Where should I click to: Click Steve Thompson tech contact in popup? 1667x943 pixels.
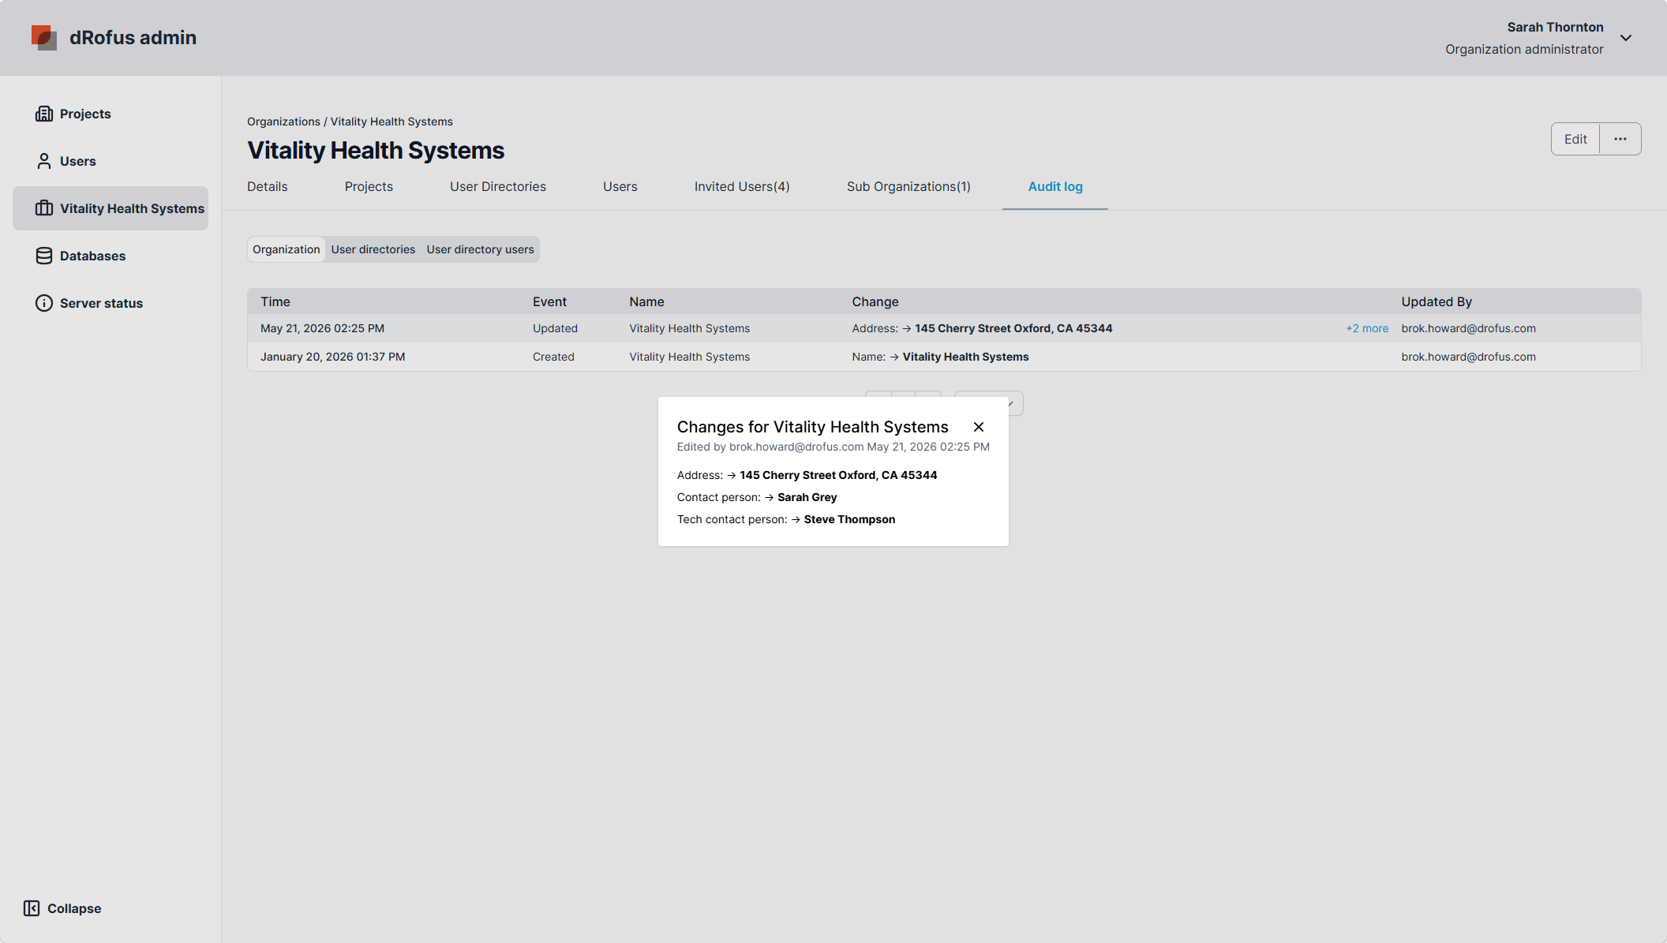coord(849,519)
